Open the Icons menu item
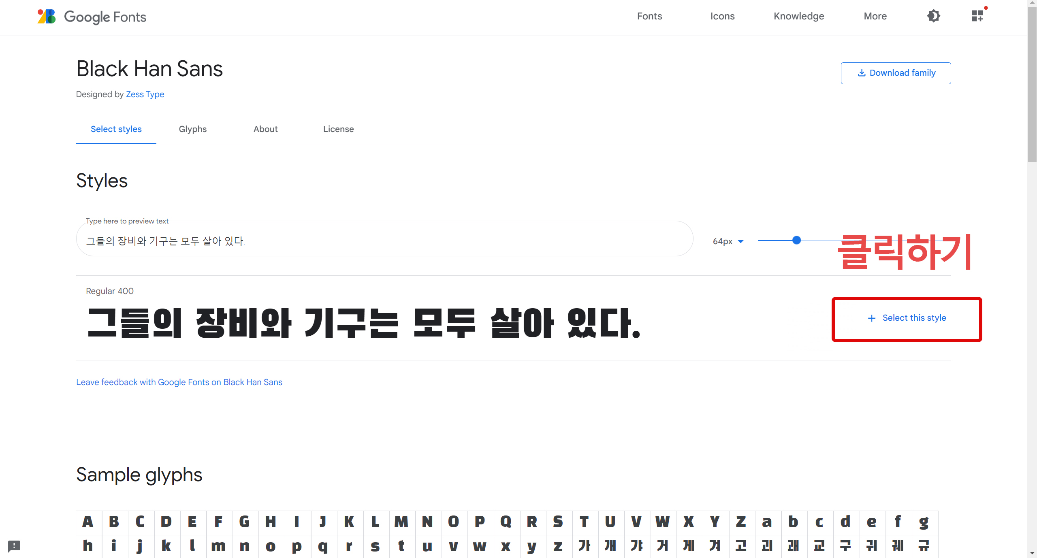This screenshot has height=558, width=1037. coord(722,16)
